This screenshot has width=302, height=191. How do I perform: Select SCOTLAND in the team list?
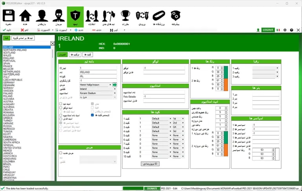pos(9,53)
